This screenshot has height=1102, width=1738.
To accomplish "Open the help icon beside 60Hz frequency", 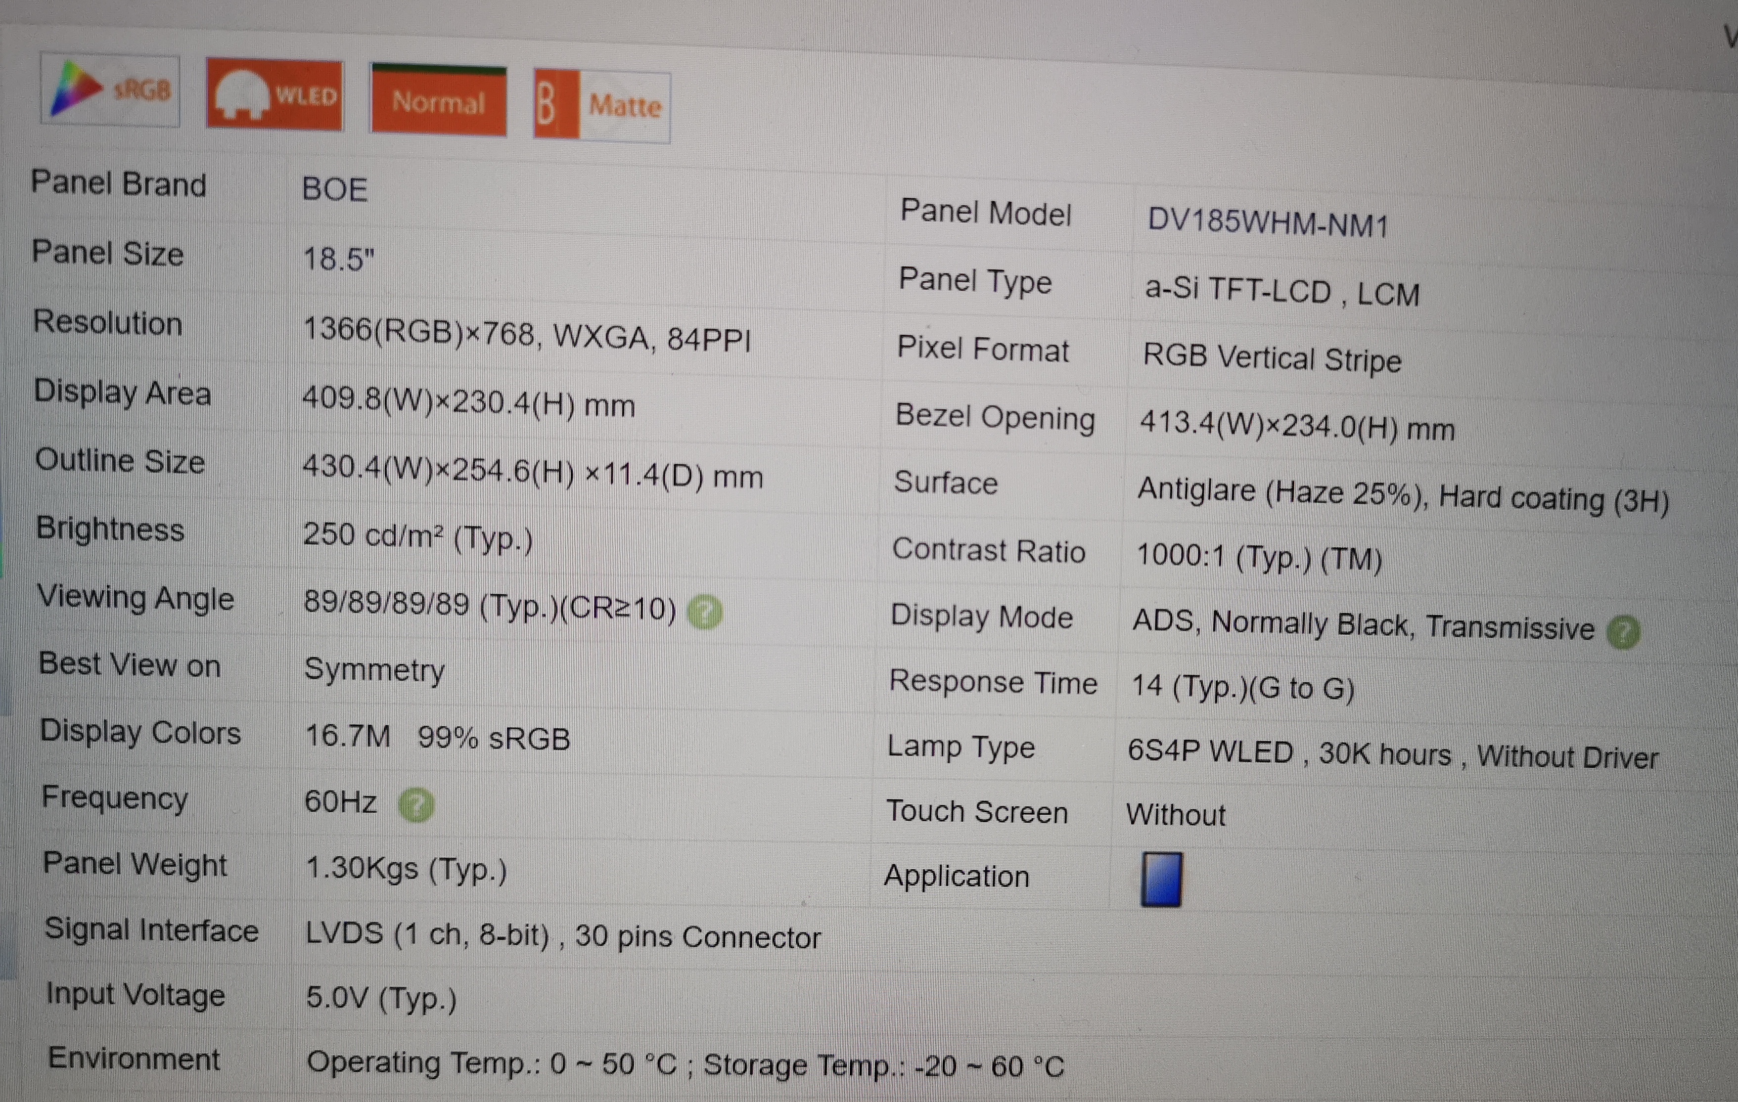I will [x=416, y=805].
